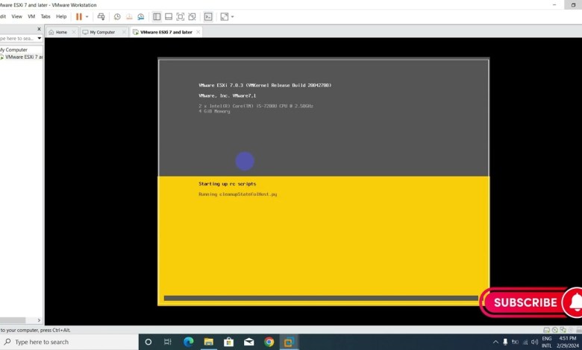The image size is (582, 350).
Task: Open Task View from the taskbar
Action: pos(168,342)
